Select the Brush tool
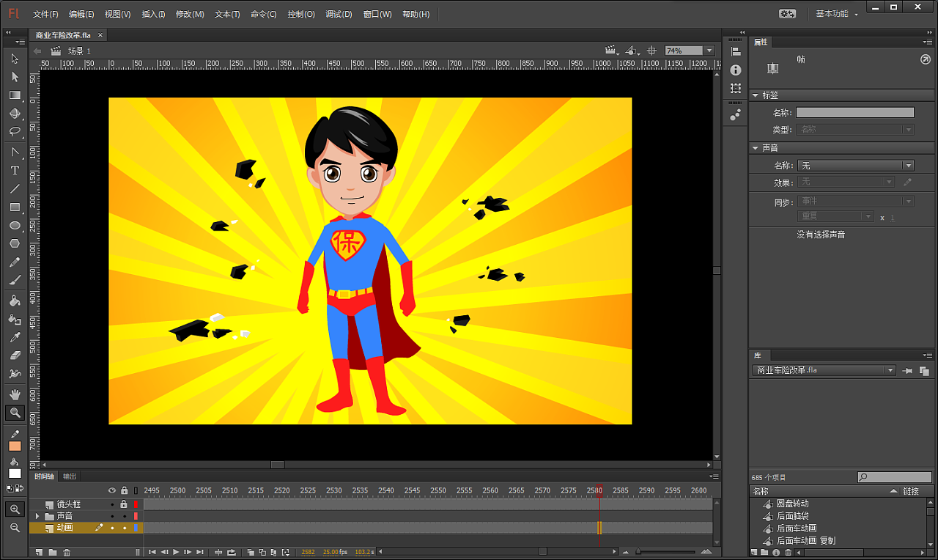The image size is (938, 560). pos(15,281)
